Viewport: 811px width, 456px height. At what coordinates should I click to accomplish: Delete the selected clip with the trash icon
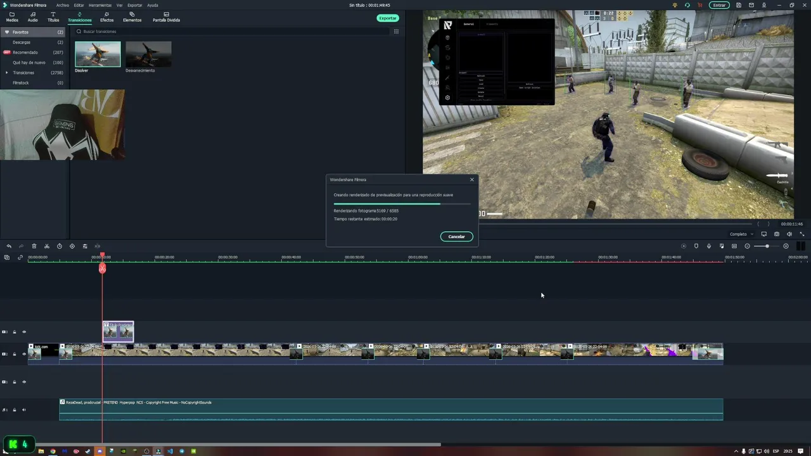[34, 246]
